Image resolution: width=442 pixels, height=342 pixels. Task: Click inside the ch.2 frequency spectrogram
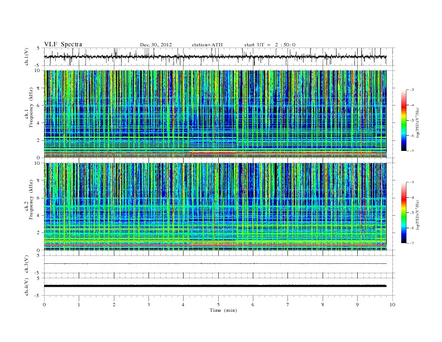coord(215,207)
